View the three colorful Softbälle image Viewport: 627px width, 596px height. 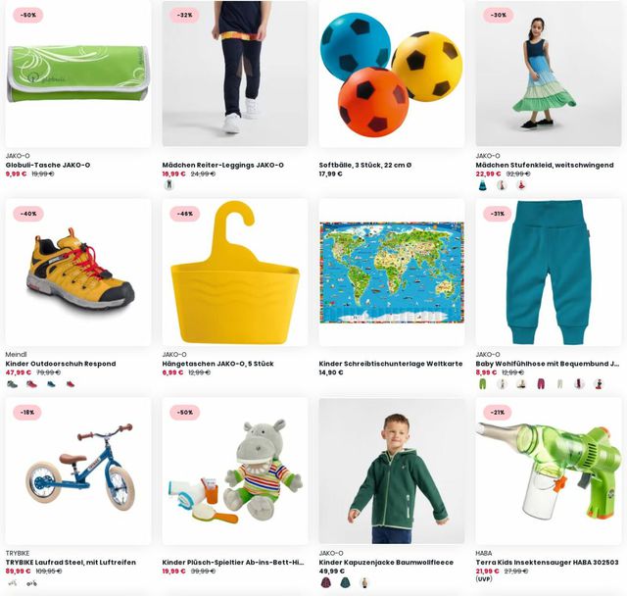392,74
